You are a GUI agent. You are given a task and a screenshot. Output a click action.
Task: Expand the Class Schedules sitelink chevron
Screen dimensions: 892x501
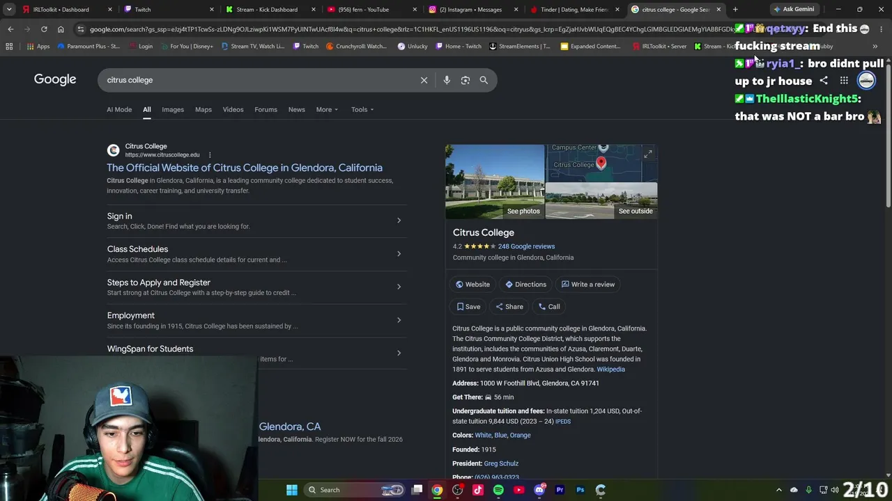click(399, 254)
